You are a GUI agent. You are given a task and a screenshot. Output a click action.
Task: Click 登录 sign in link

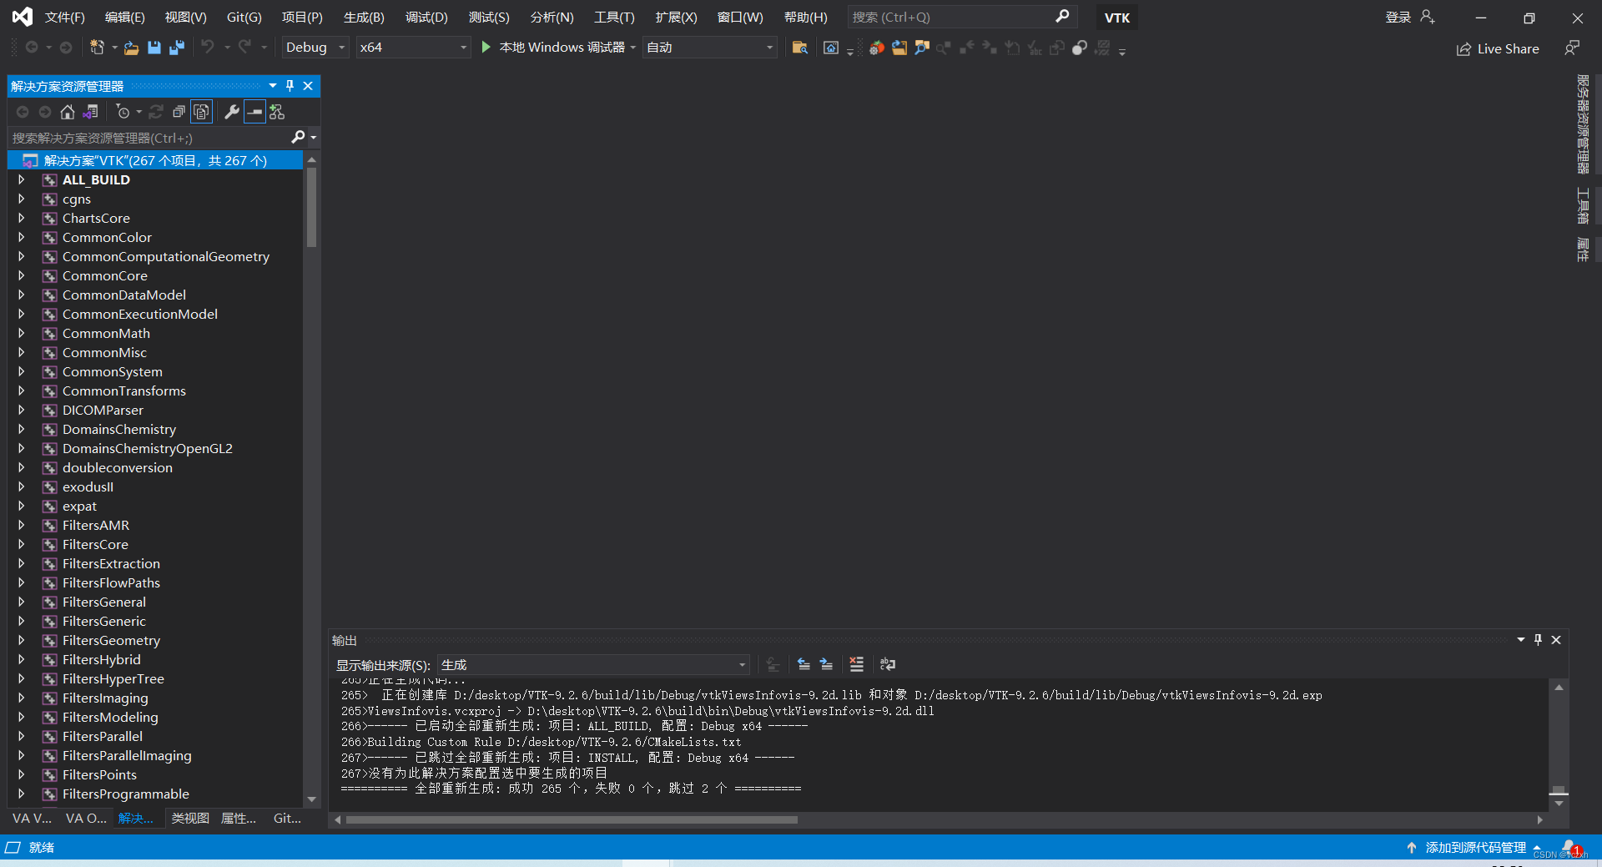tap(1398, 17)
